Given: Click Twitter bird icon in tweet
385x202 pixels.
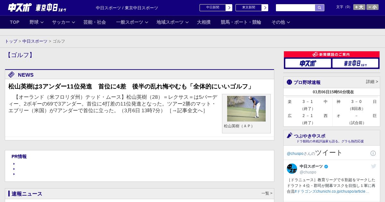Looking at the screenshot, I should click(x=373, y=166).
